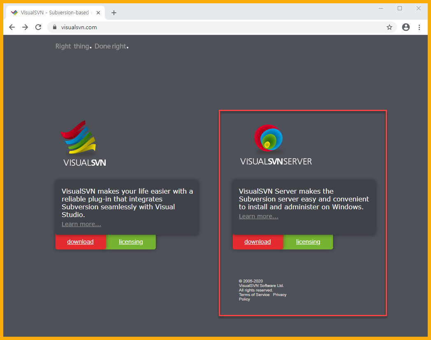431x340 pixels.
Task: View site info via the padlock icon
Action: pos(55,27)
